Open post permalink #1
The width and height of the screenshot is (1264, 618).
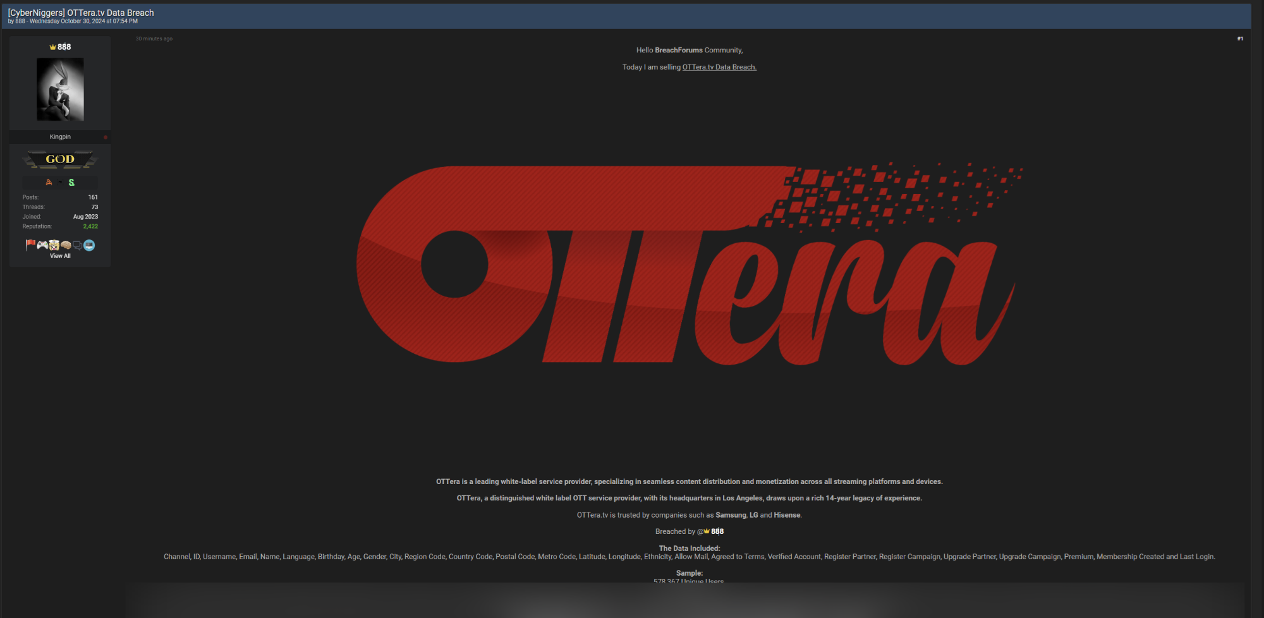point(1239,38)
